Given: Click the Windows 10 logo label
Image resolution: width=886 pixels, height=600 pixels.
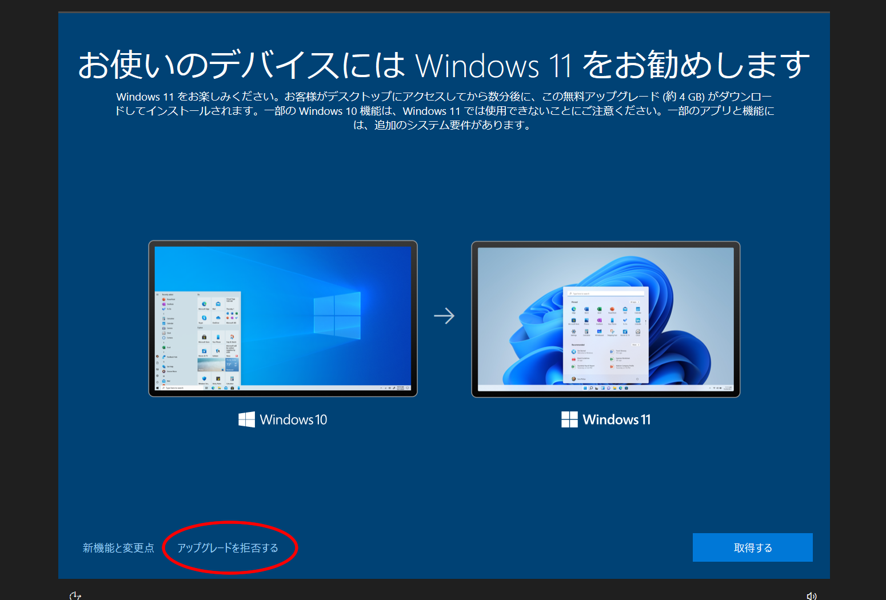Looking at the screenshot, I should tap(283, 419).
